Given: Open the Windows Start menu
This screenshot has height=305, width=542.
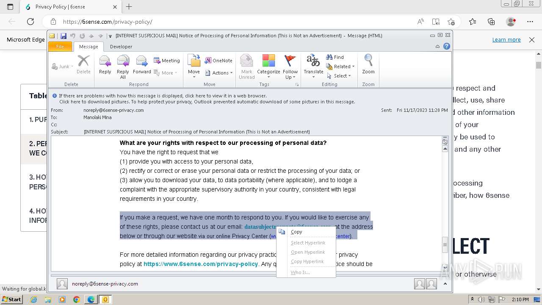Looking at the screenshot, I should click(11, 299).
